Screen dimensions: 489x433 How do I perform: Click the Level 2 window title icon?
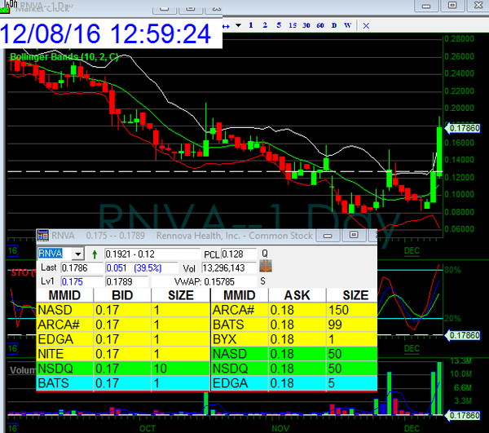coord(43,236)
